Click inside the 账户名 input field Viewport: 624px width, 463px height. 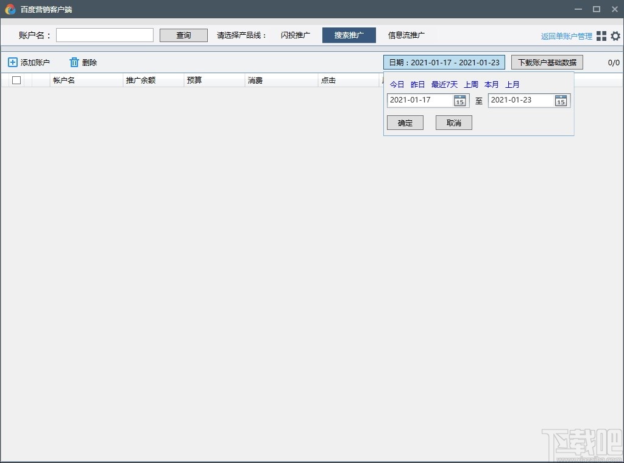point(104,35)
